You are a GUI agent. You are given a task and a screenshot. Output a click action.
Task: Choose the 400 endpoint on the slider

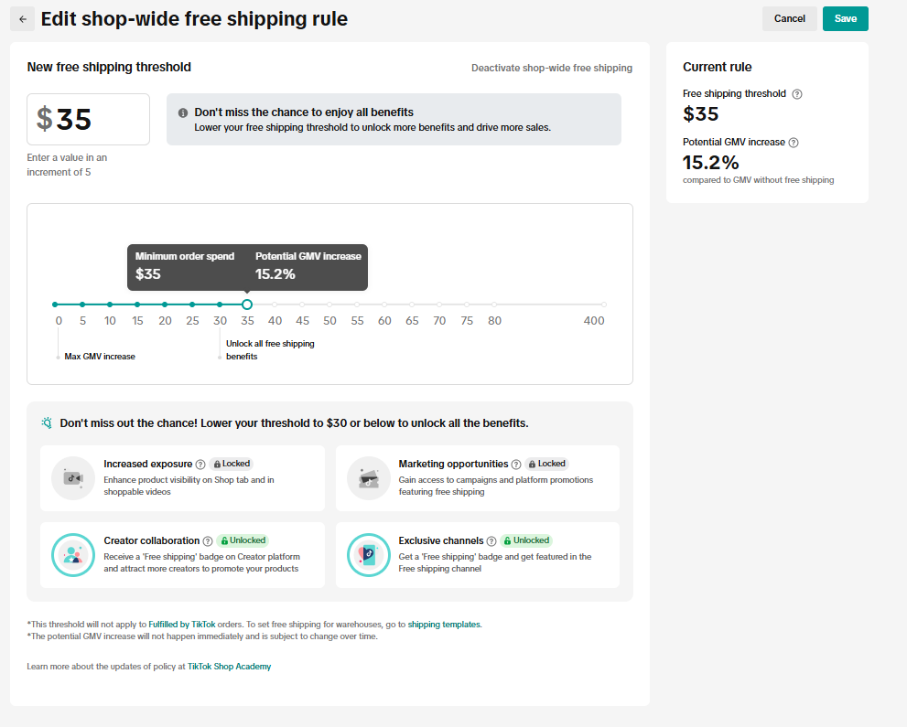pos(604,305)
